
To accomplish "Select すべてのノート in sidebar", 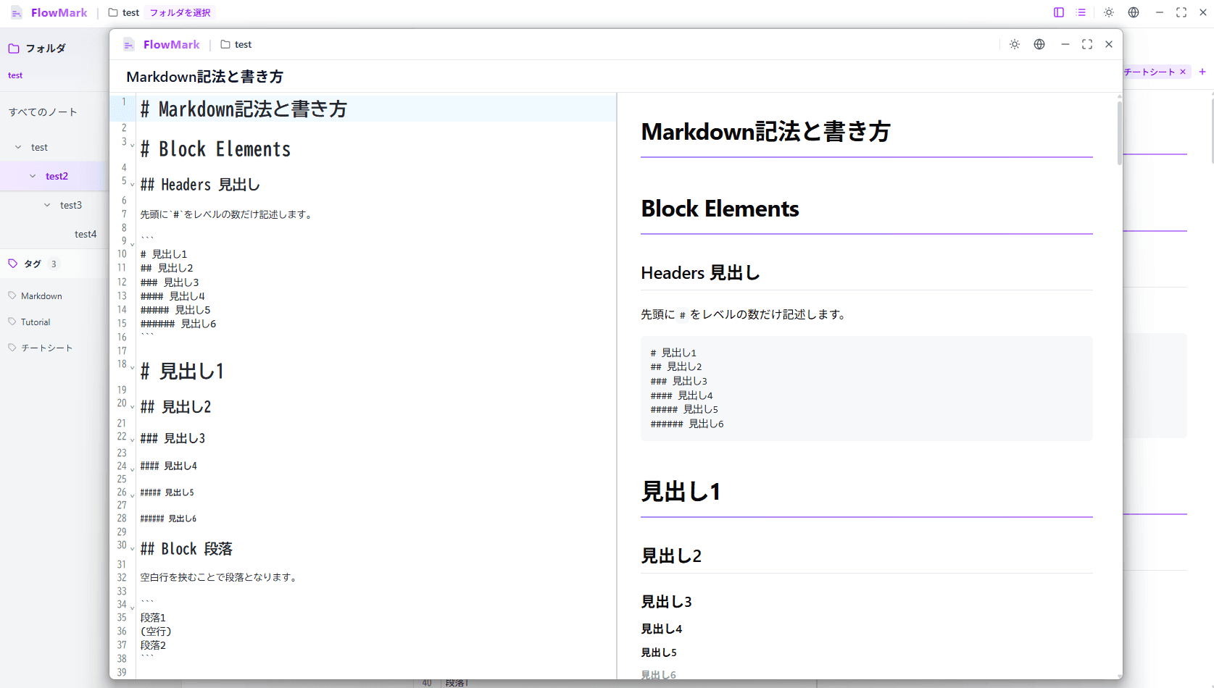I will (x=43, y=112).
